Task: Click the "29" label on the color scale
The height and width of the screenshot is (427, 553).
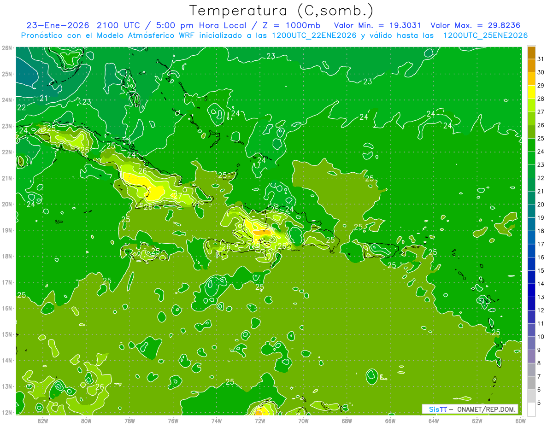Action: click(x=541, y=86)
